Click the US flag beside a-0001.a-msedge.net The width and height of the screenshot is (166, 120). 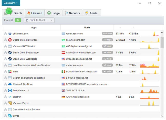point(63,78)
